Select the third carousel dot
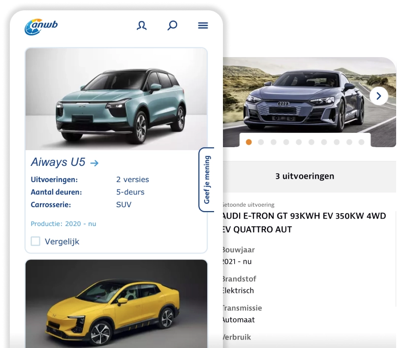406x348 pixels. (x=274, y=142)
